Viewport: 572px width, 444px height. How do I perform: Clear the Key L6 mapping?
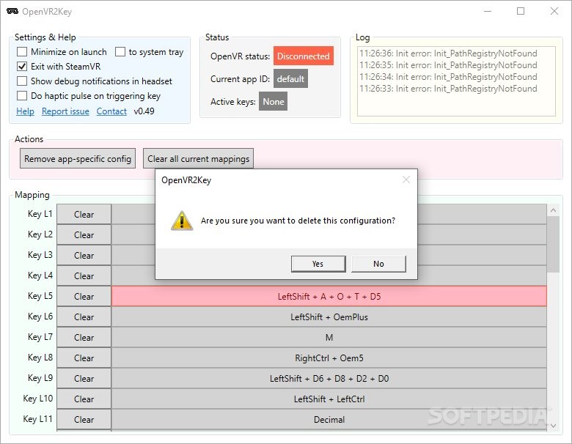click(84, 317)
